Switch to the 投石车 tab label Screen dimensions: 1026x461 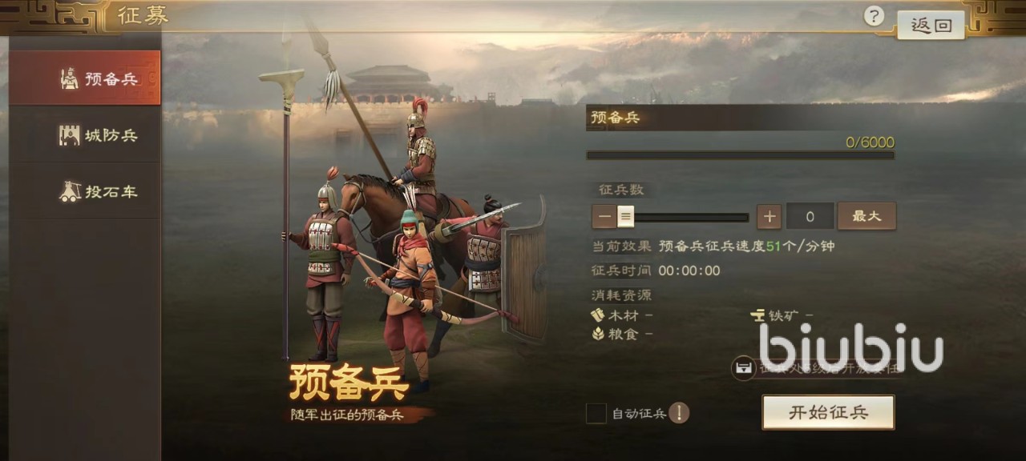[x=111, y=191]
